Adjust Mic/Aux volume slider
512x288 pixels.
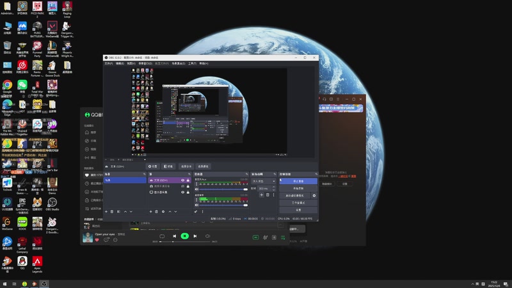click(x=223, y=189)
